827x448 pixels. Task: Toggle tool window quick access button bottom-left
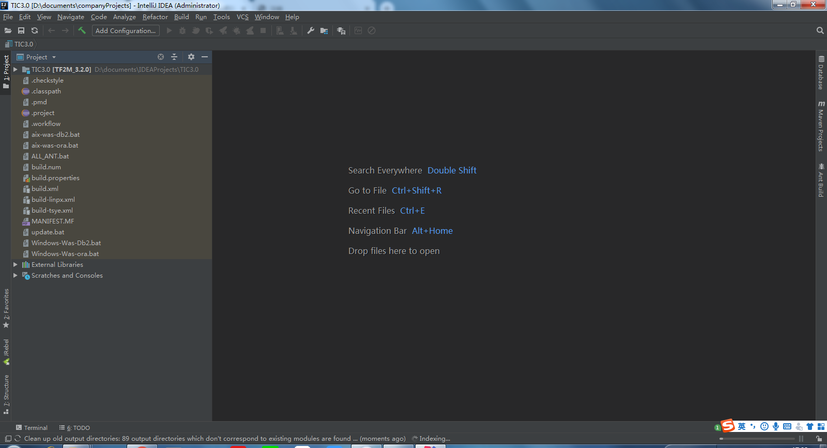tap(8, 439)
